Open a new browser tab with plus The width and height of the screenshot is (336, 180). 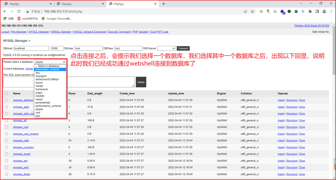(164, 4)
